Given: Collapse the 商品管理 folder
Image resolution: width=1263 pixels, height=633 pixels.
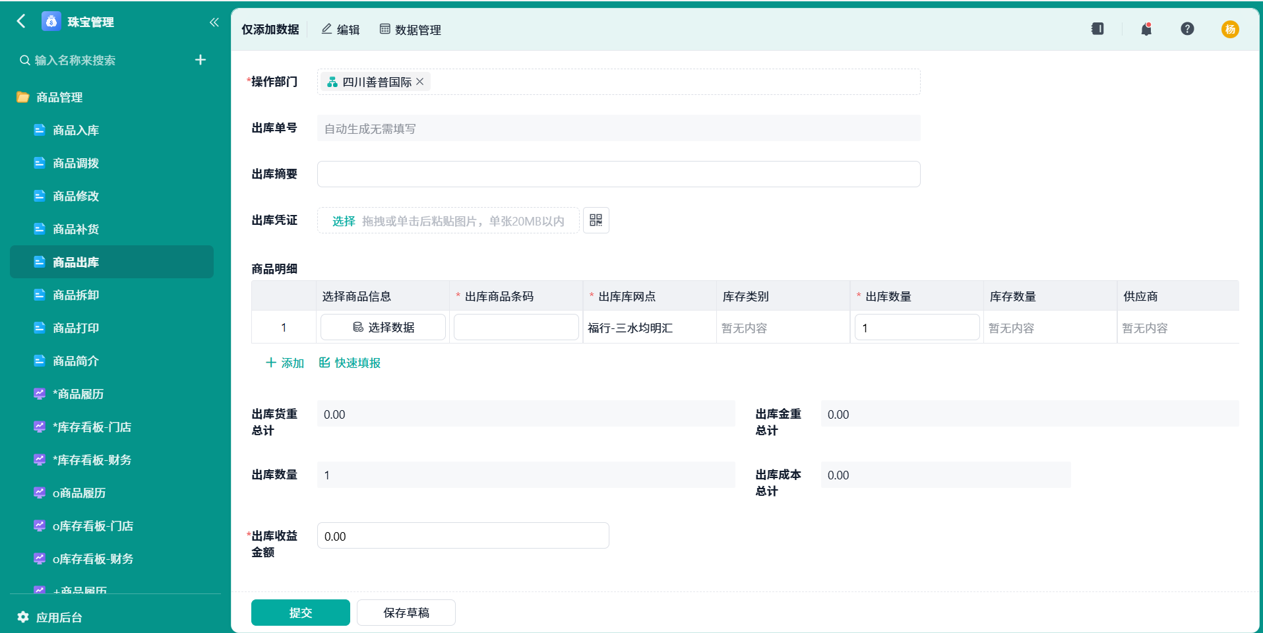Looking at the screenshot, I should pos(59,98).
